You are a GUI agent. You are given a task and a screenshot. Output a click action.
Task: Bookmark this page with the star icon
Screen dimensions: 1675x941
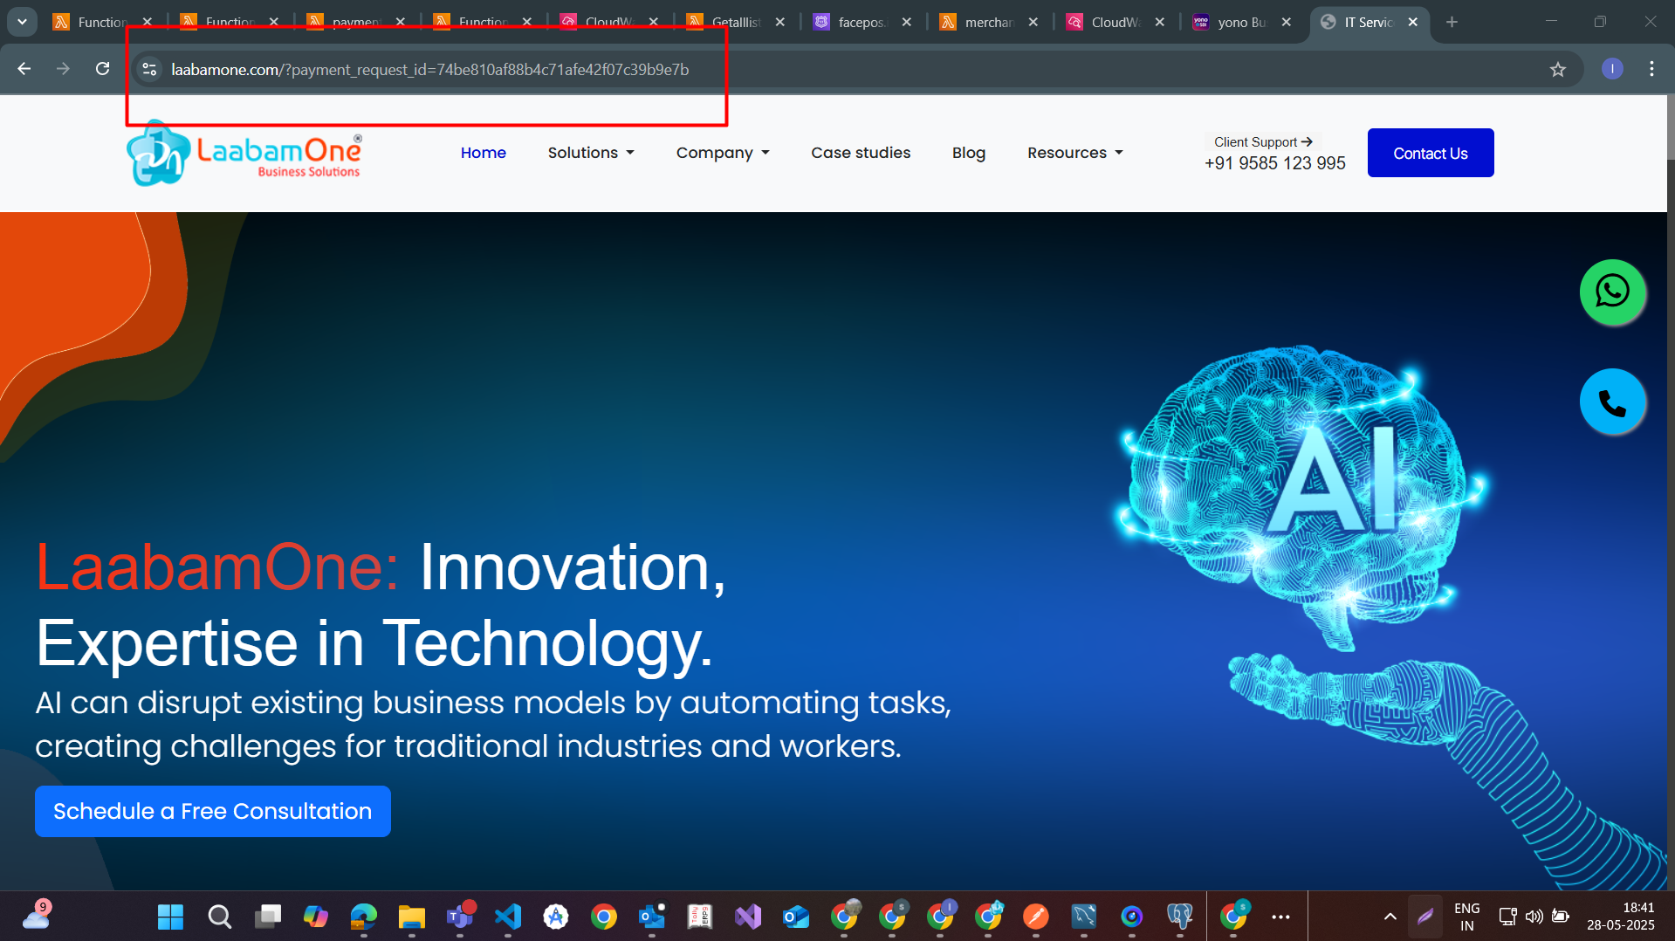[x=1558, y=70]
